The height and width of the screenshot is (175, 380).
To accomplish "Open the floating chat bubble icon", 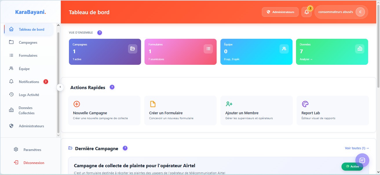I will pos(362,160).
